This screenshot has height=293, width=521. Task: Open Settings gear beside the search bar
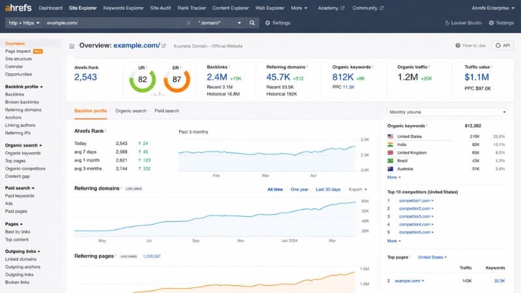click(x=277, y=23)
